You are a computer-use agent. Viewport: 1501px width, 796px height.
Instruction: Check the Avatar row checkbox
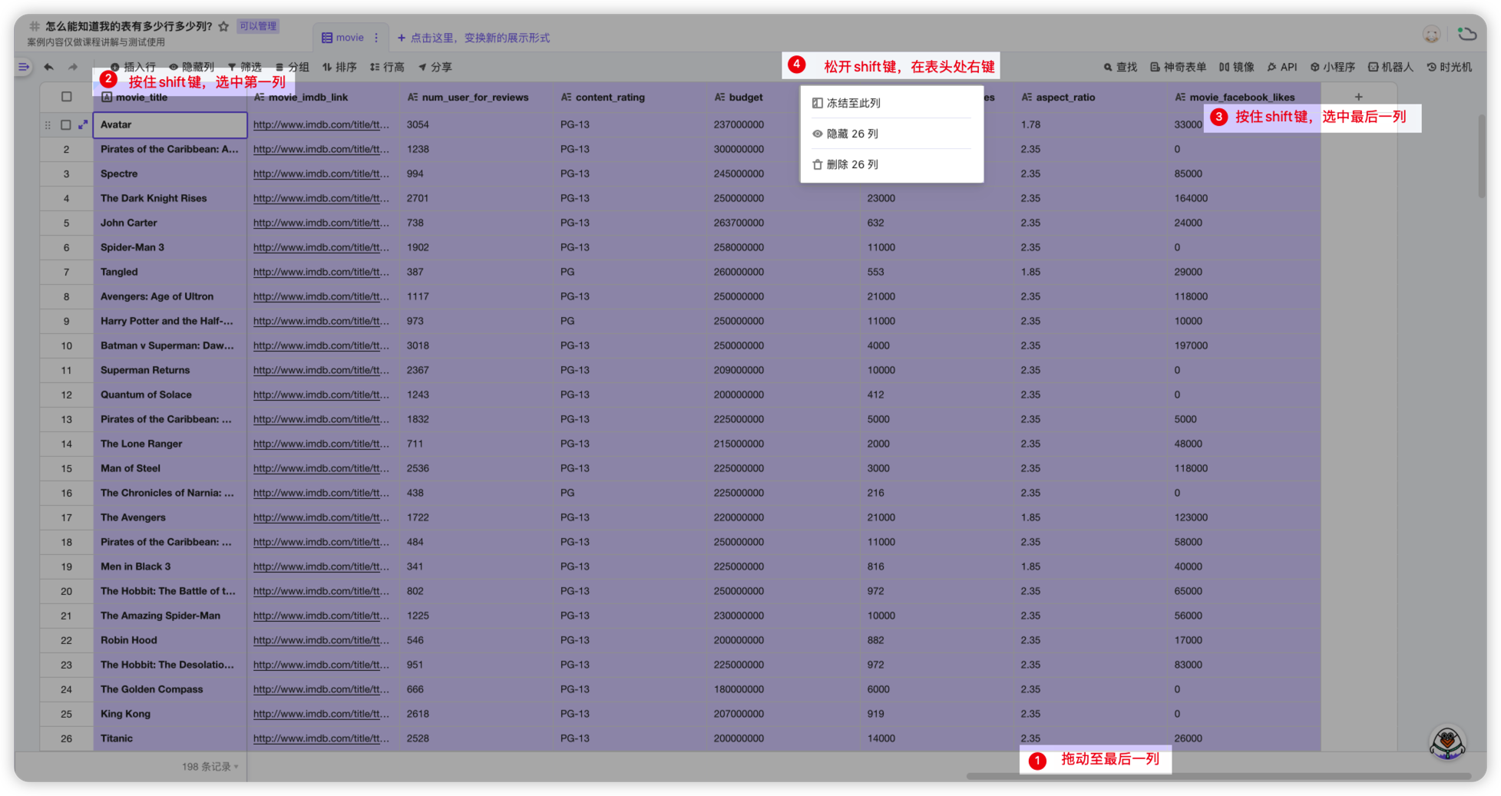(66, 124)
